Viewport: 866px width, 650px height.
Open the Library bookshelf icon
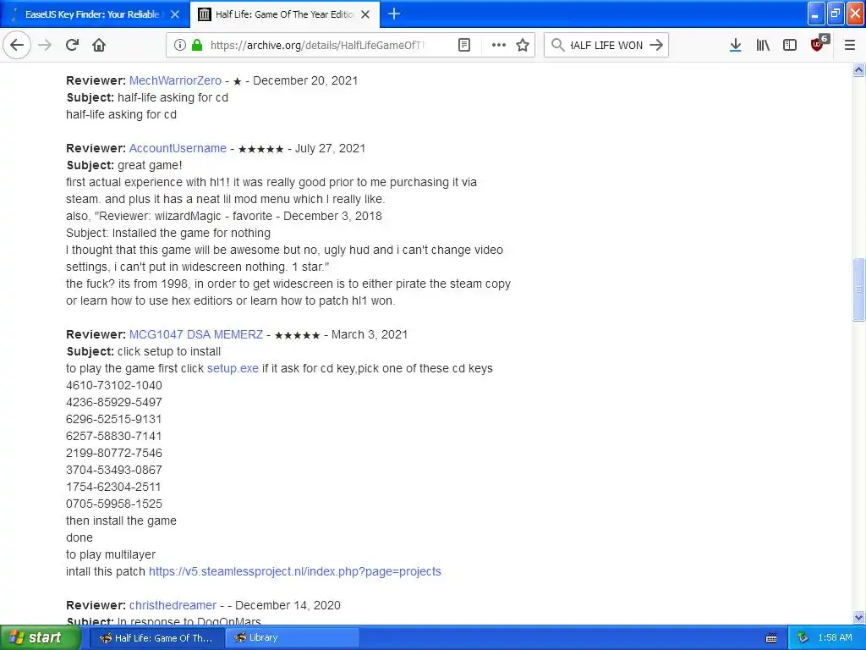click(x=763, y=45)
